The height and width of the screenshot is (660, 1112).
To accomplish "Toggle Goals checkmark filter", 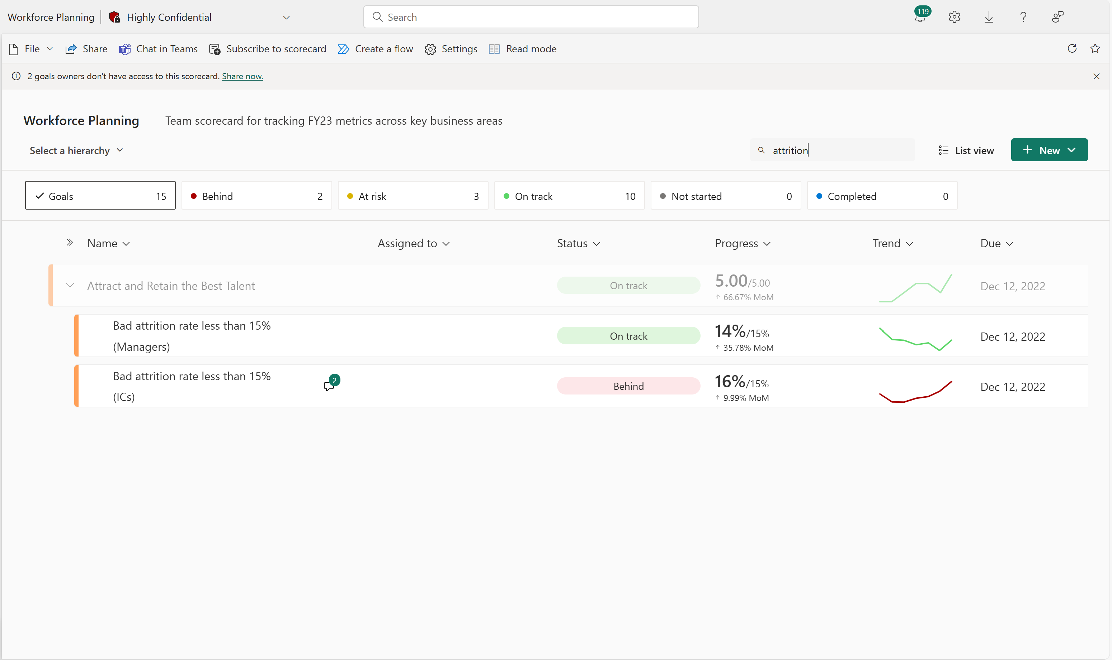I will click(x=100, y=196).
